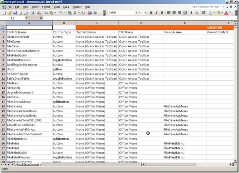
Task: Expand the Name Box dropdown arrow
Action: tap(27, 18)
